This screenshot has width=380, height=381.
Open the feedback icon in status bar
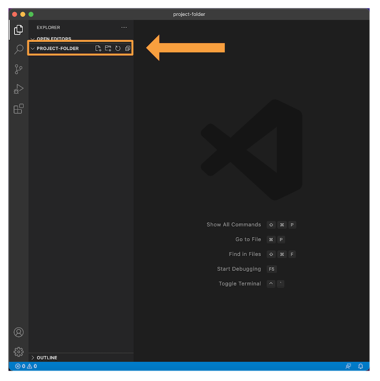pyautogui.click(x=348, y=366)
